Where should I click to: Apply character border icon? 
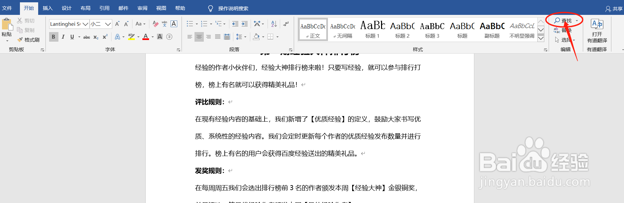coord(174,24)
